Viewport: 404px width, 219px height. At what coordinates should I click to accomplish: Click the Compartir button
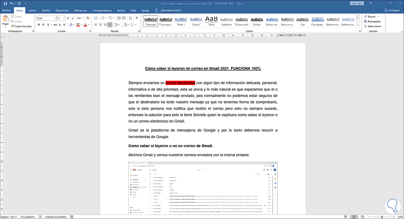tap(392, 10)
